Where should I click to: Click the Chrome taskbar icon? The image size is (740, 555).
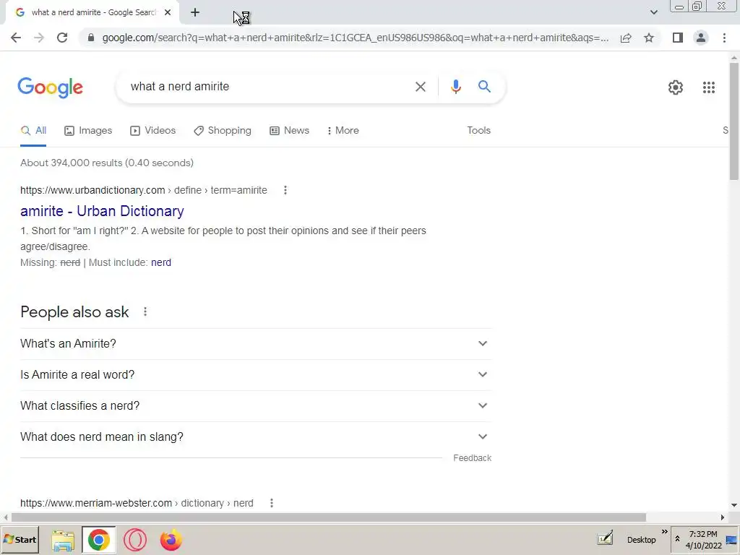[x=98, y=540]
